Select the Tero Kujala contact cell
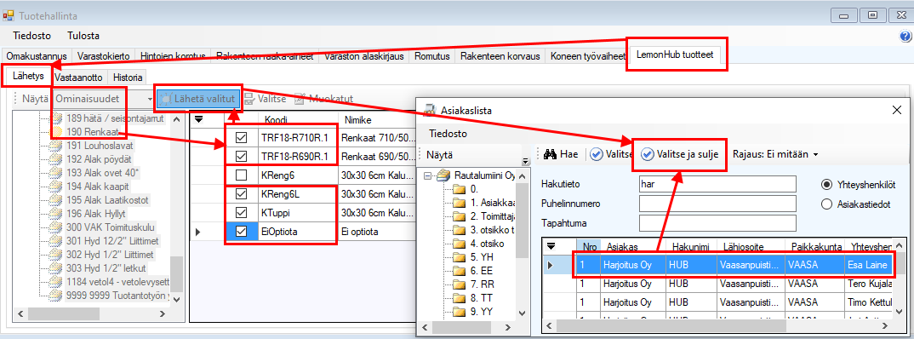Viewport: 914px width, 339px height. point(869,284)
